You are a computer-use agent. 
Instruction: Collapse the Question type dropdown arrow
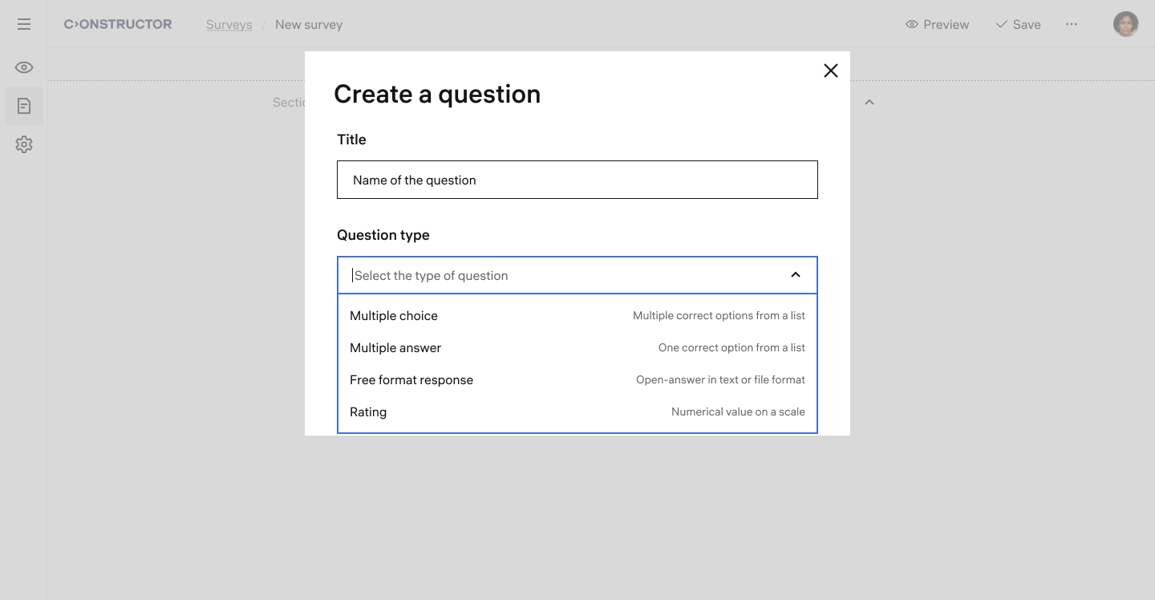[x=795, y=275]
